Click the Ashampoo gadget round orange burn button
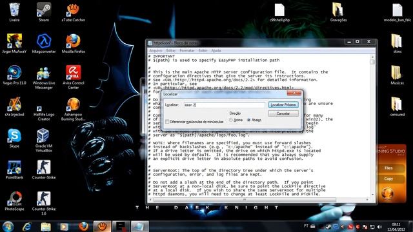 pos(387,193)
